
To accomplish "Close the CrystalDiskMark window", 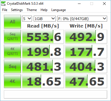I will click(x=104, y=4).
